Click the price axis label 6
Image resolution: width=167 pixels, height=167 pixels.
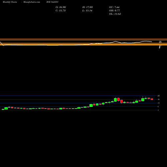(158, 107)
